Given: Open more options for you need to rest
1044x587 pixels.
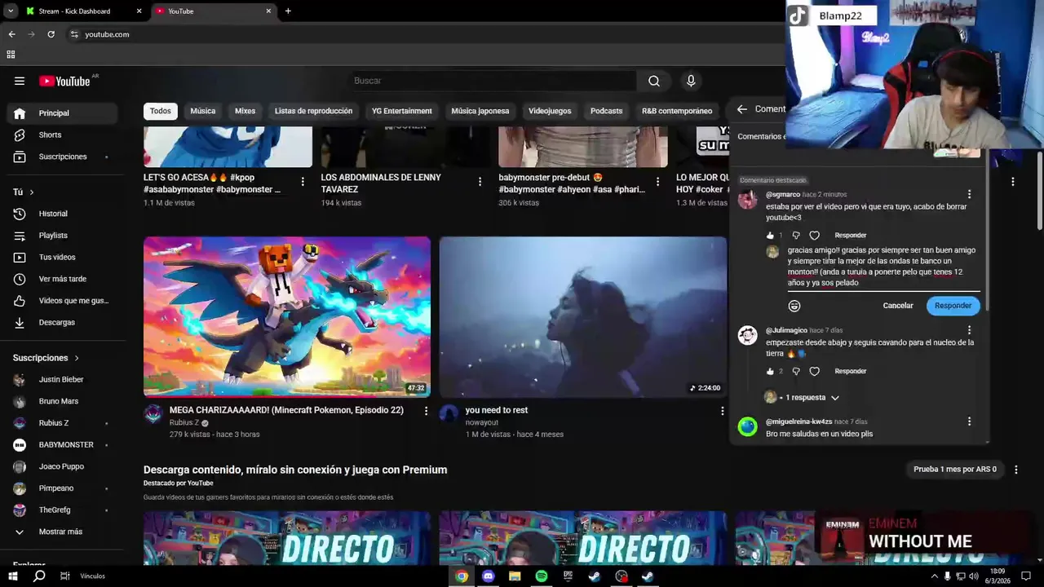Looking at the screenshot, I should (x=722, y=411).
